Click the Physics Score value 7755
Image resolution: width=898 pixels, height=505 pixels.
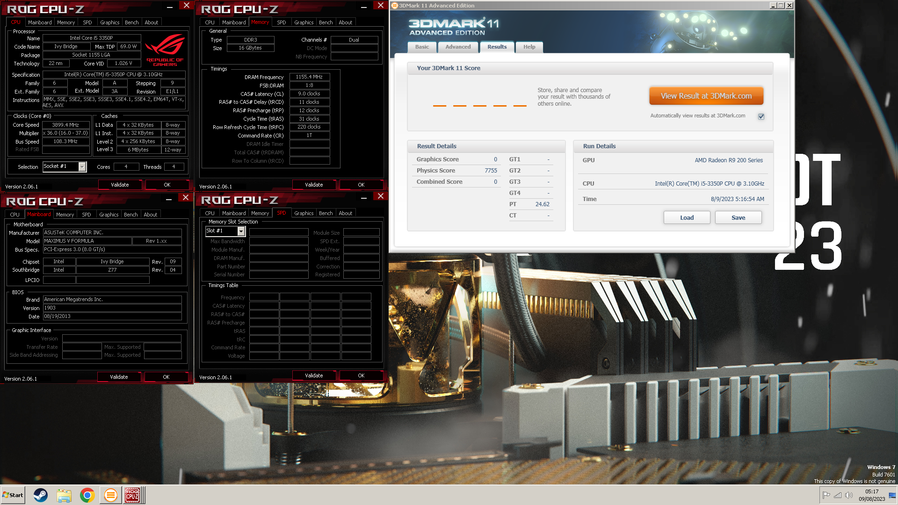click(491, 171)
